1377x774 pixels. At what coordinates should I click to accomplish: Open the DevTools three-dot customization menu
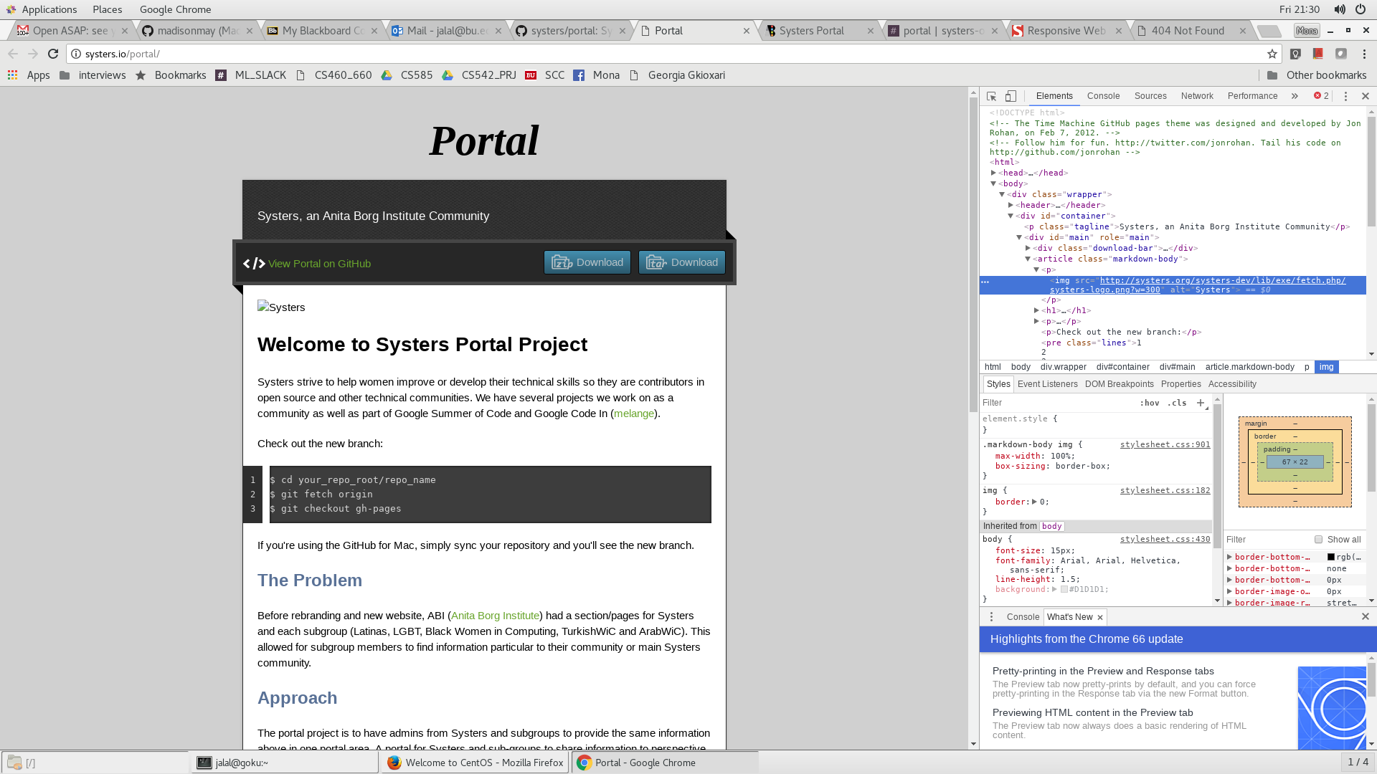tap(1345, 96)
